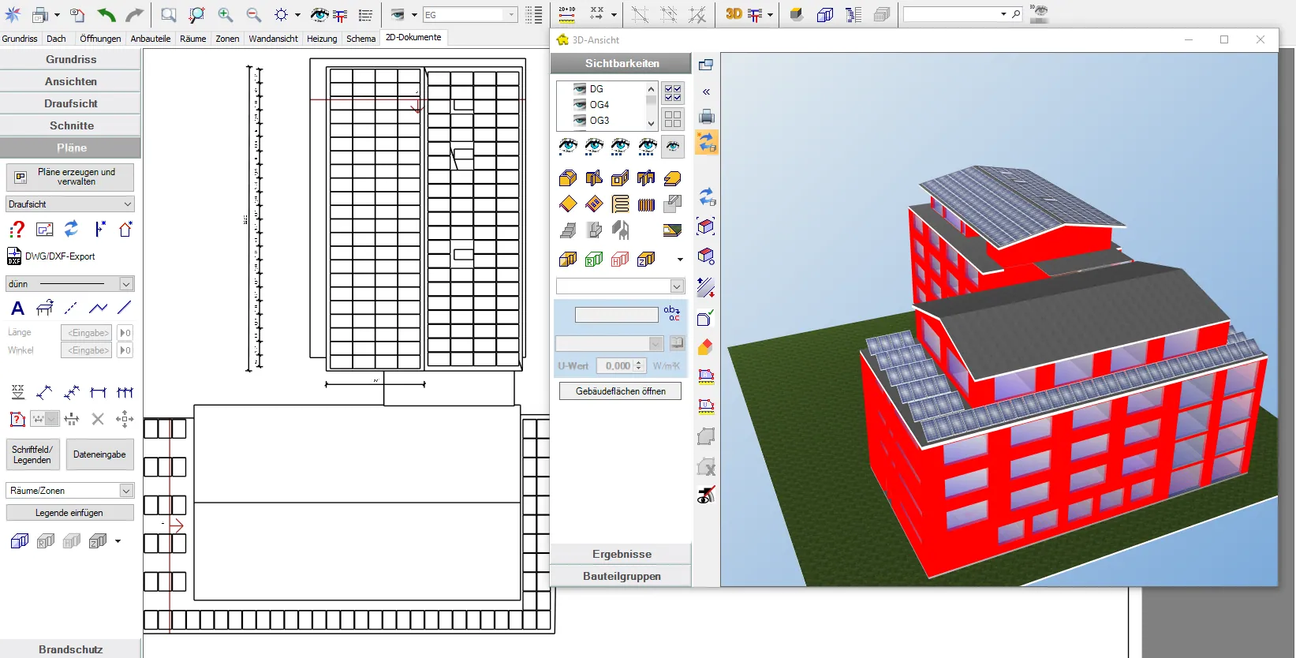Expand the Ergebnisse panel section
Viewport: 1296px width, 658px height.
point(622,554)
